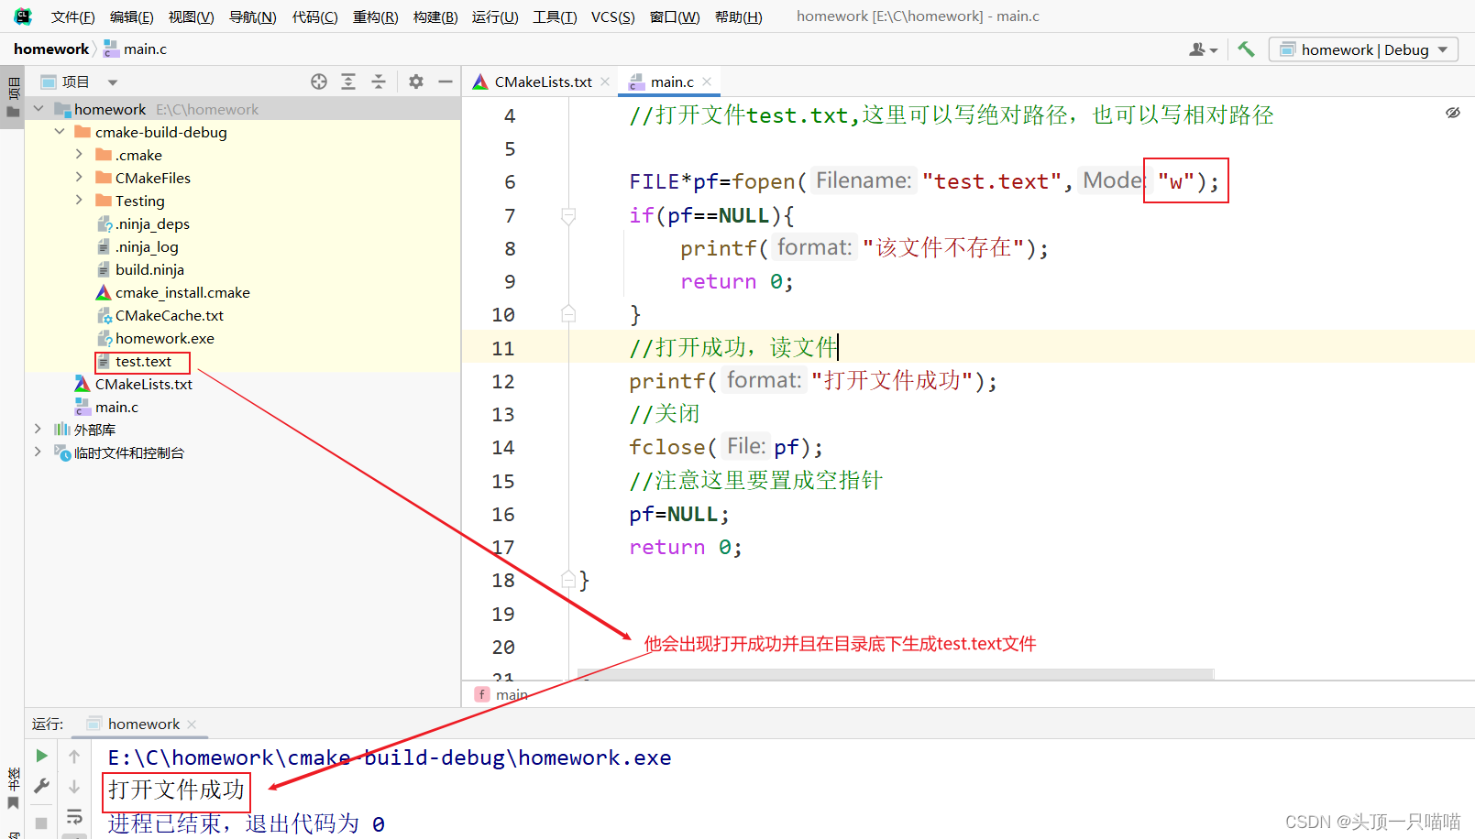The image size is (1475, 839).
Task: Click the green hammer build icon
Action: tap(1246, 49)
